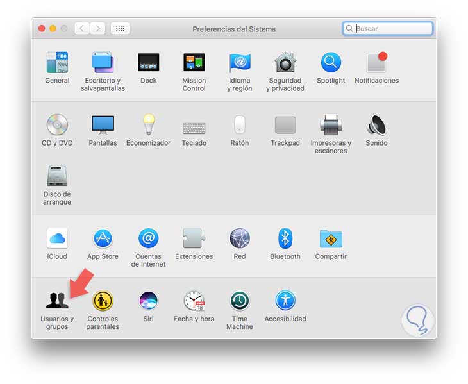Click the magnifier icon in Buscar field
The height and width of the screenshot is (384, 468).
tap(349, 28)
